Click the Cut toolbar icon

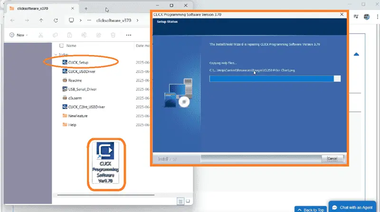(41, 35)
